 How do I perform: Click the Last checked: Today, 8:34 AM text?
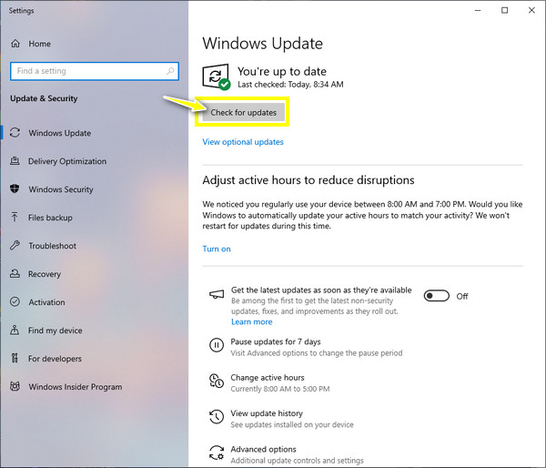click(290, 85)
